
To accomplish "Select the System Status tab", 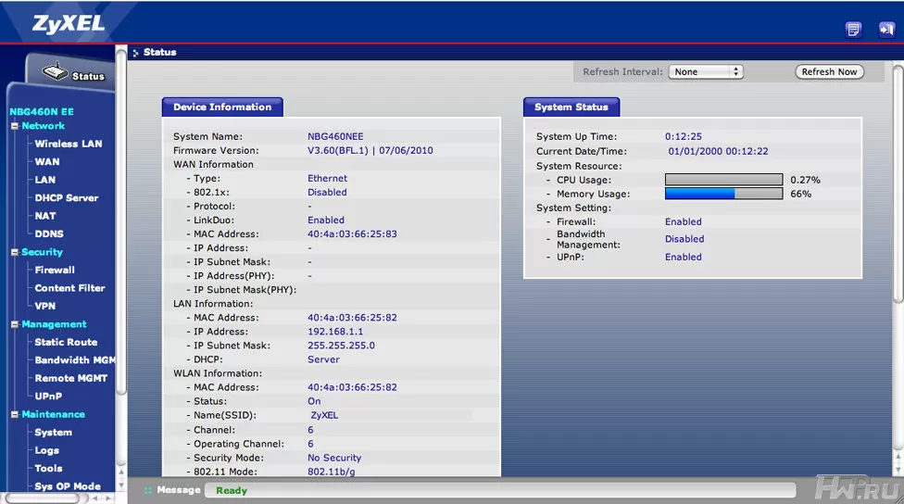I will pyautogui.click(x=571, y=107).
